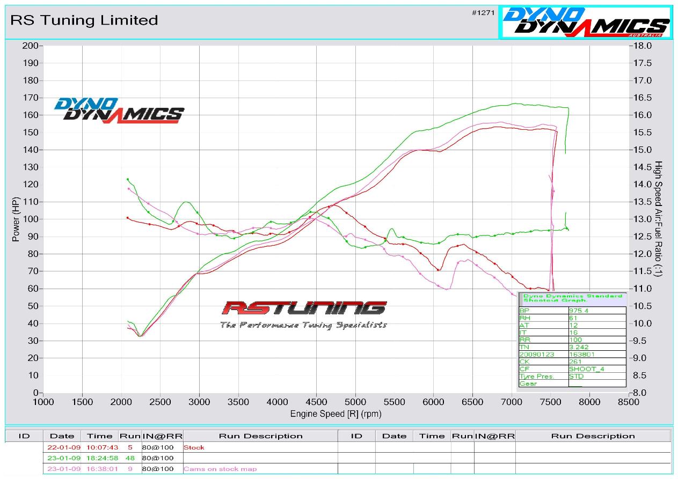Screen dimensions: 678x479
Task: Click the RS Tuning logo on the chart
Action: (x=304, y=308)
